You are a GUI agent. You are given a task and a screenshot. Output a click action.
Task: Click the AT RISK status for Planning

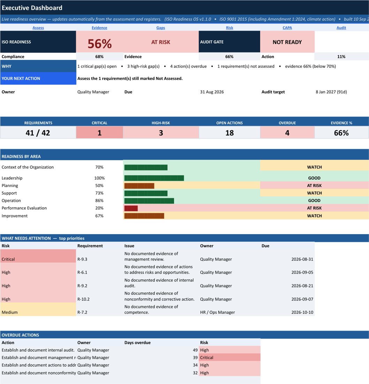(x=315, y=185)
